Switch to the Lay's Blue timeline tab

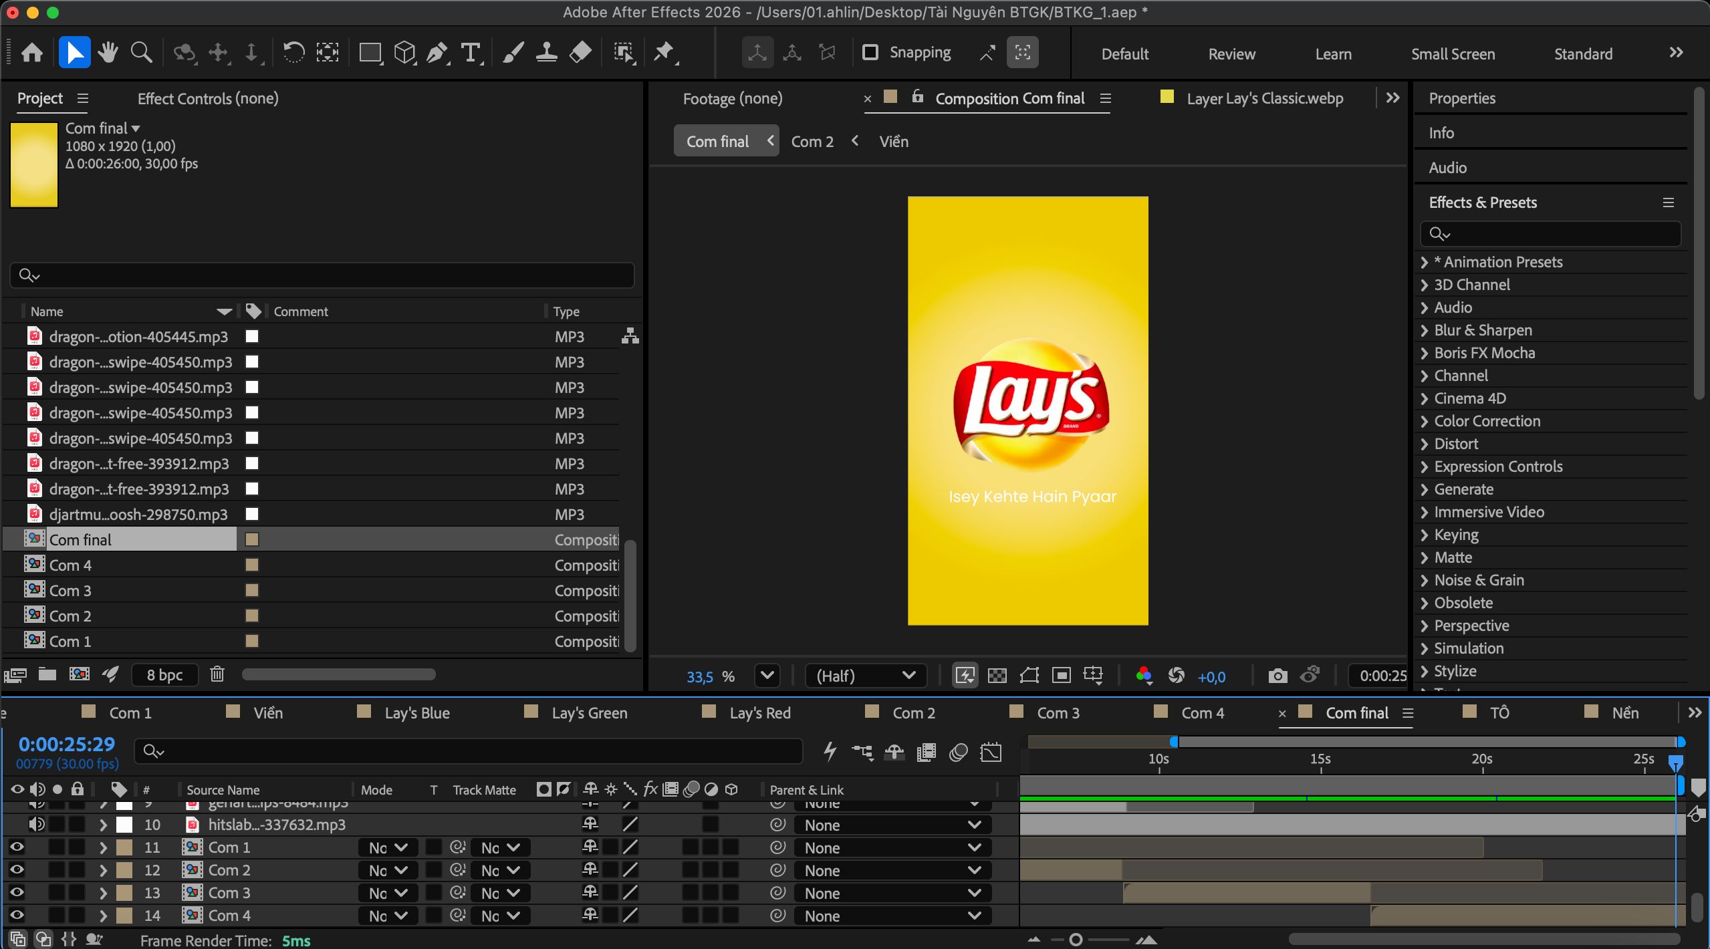(416, 713)
